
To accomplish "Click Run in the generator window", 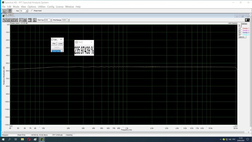I will (x=54, y=43).
